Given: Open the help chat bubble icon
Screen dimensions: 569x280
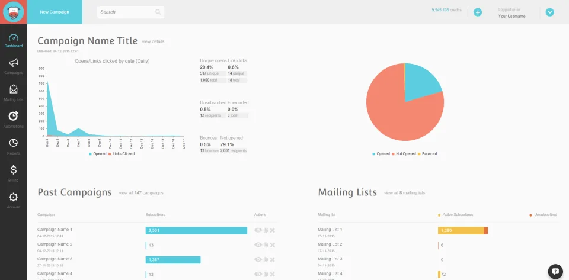Looking at the screenshot, I should pyautogui.click(x=555, y=271).
